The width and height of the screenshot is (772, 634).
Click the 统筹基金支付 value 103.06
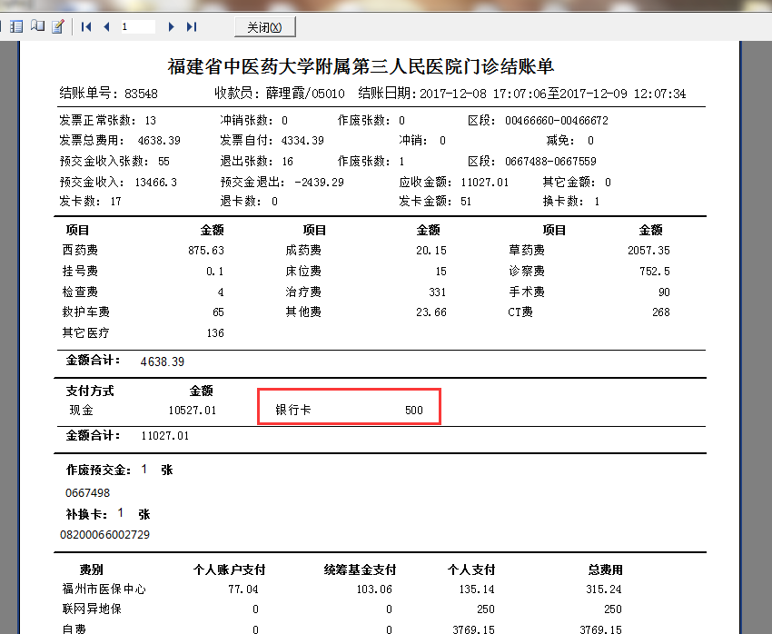(374, 589)
